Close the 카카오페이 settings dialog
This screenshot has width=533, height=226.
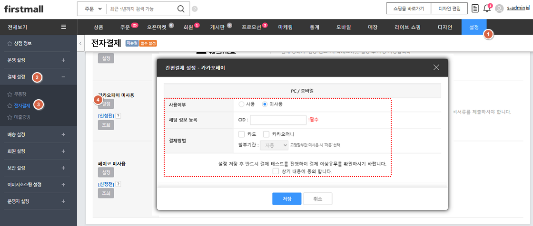[436, 67]
